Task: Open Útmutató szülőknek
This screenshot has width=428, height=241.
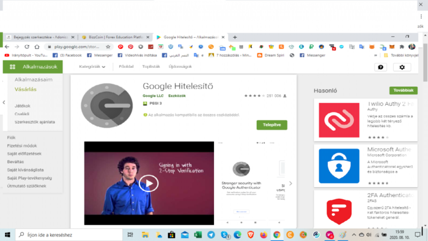Action: [x=26, y=186]
